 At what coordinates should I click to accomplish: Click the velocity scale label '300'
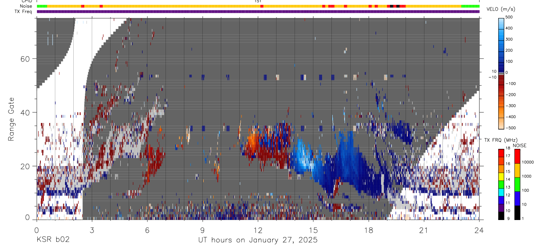[509, 39]
